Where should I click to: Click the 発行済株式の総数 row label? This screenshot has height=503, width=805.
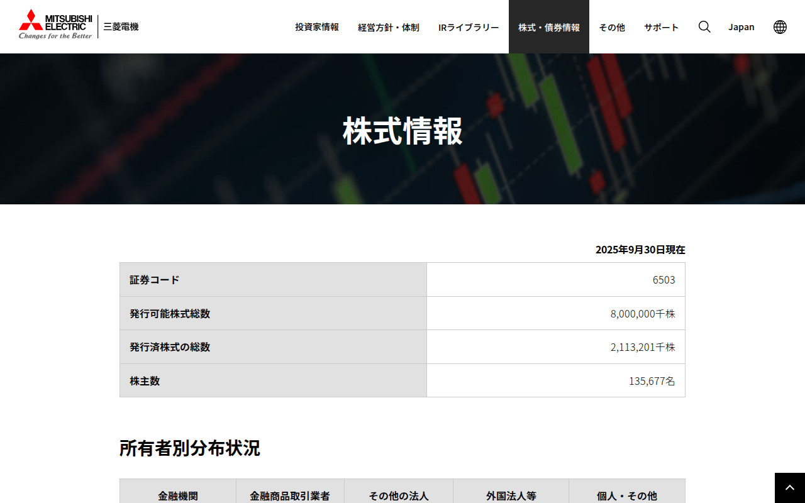170,346
